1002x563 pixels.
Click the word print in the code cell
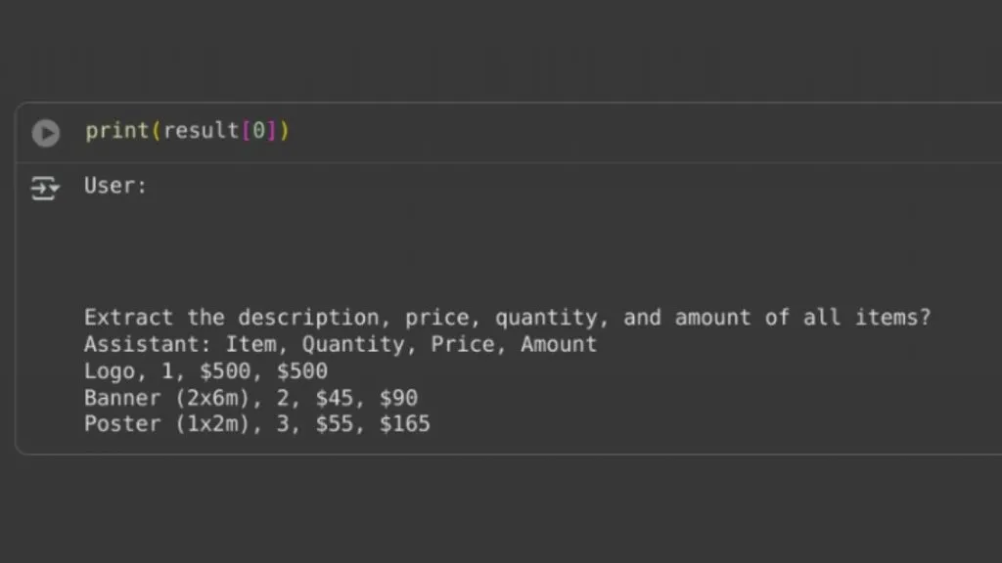(x=117, y=131)
